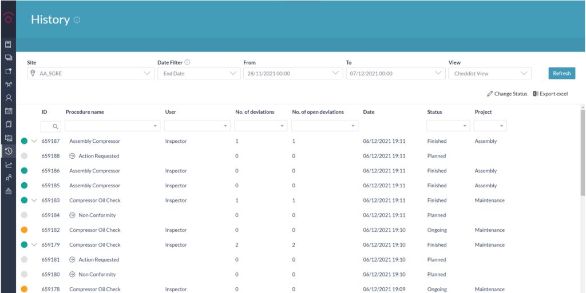Open the analytics chart sidebar icon
This screenshot has height=293, width=586.
point(8,164)
